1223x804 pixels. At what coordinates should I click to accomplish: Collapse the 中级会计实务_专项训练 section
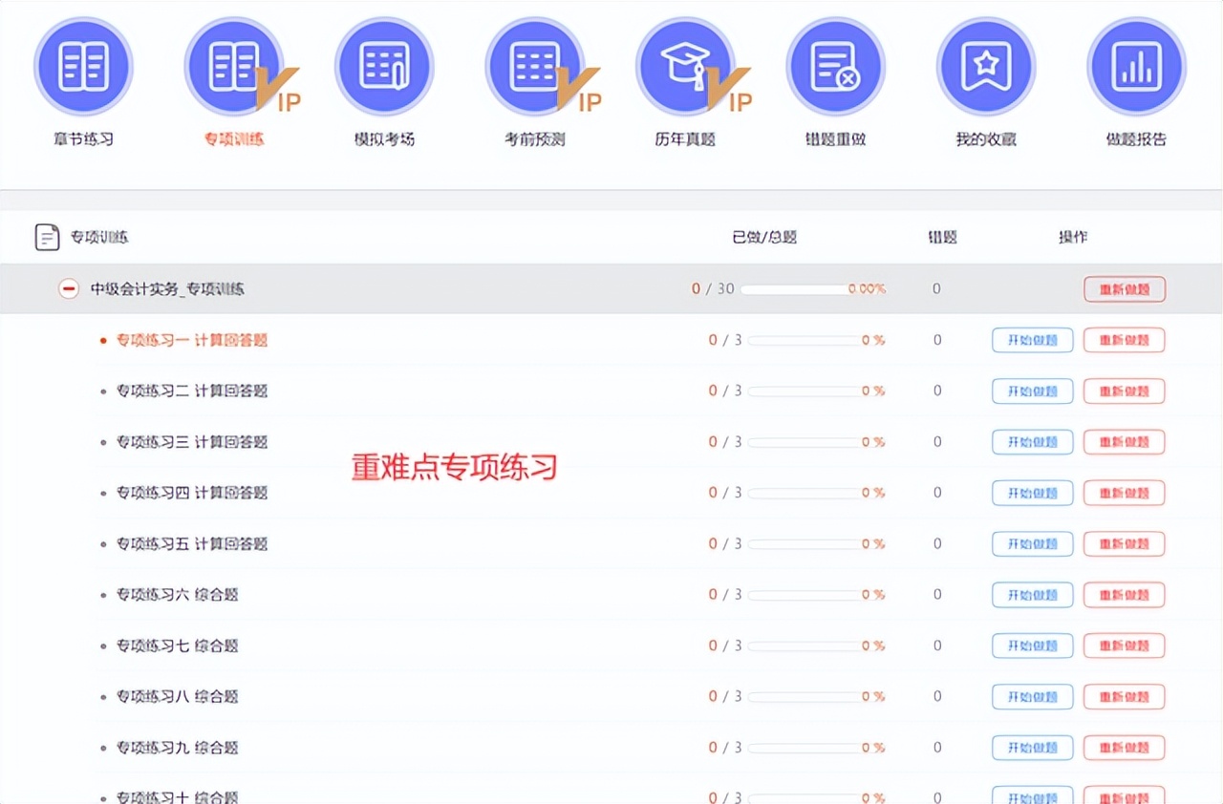point(68,288)
